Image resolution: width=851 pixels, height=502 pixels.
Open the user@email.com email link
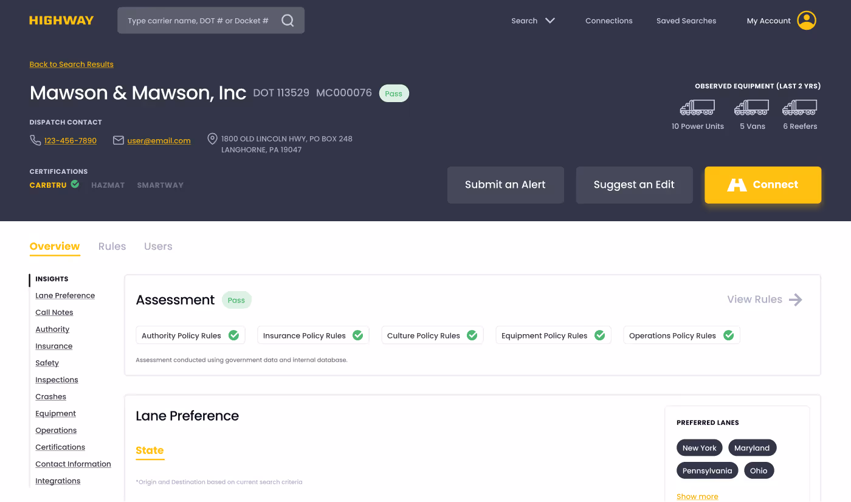coord(159,140)
